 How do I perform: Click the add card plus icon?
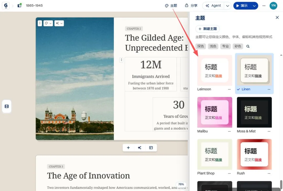click(x=128, y=148)
